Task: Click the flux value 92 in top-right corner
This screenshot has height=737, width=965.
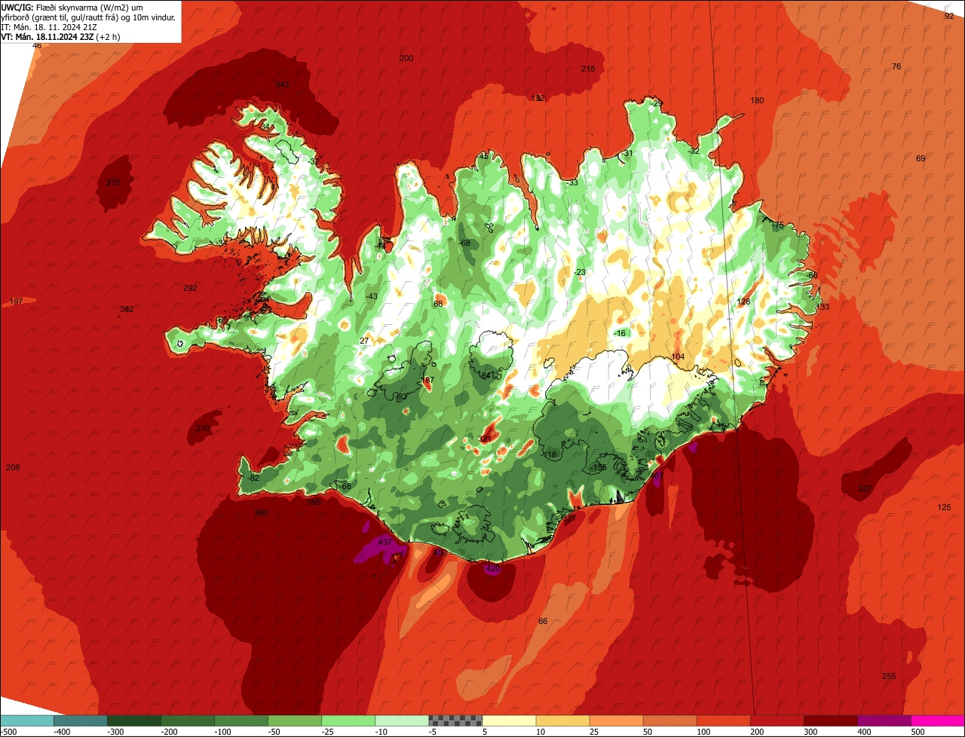Action: click(x=949, y=15)
